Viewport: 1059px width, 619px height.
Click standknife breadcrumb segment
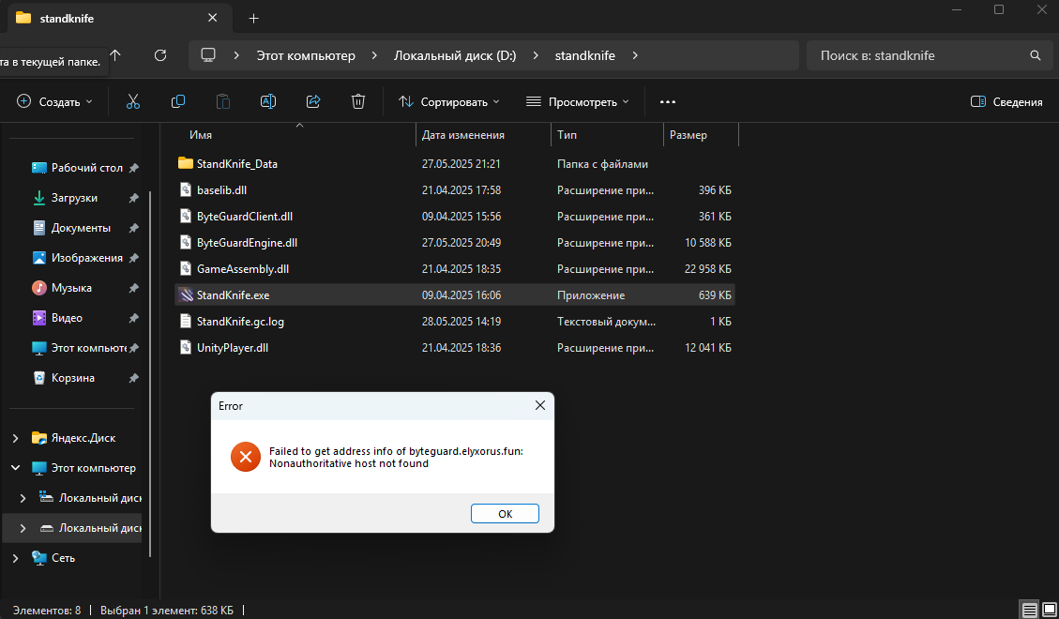click(x=585, y=55)
